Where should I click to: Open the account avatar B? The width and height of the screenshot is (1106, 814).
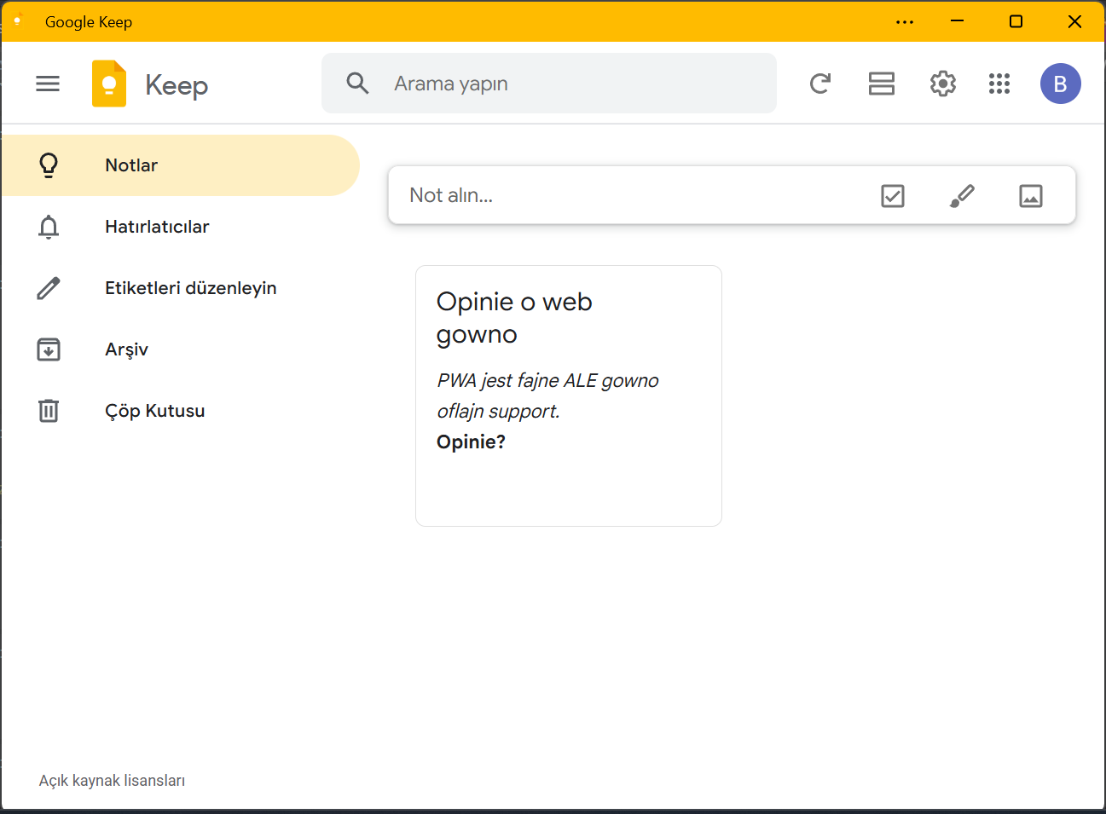click(1061, 84)
